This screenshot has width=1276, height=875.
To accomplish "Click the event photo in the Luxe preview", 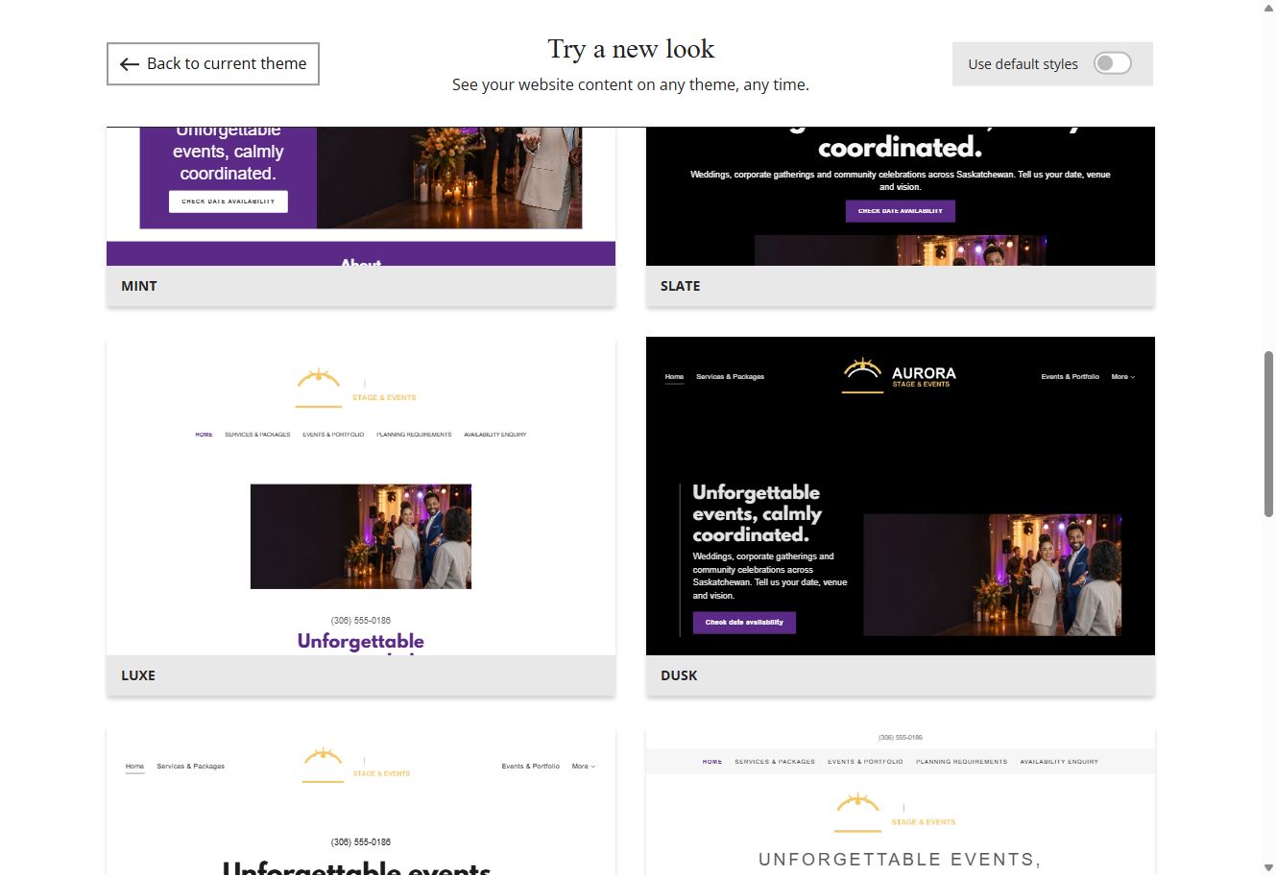I will tap(361, 536).
